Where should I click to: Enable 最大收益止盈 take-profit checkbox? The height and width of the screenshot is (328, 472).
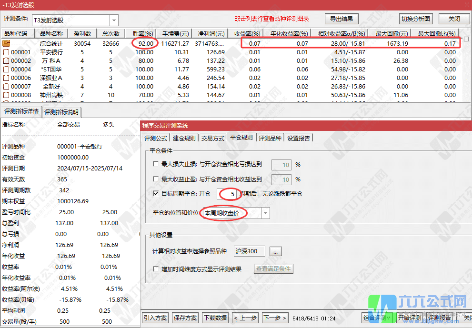(156, 179)
